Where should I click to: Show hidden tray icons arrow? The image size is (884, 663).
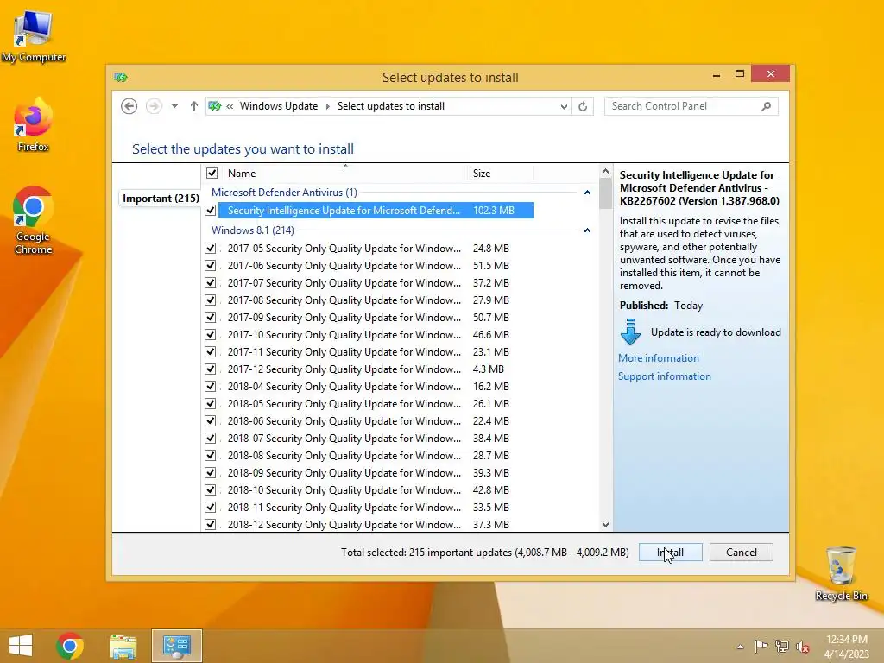[x=740, y=647]
